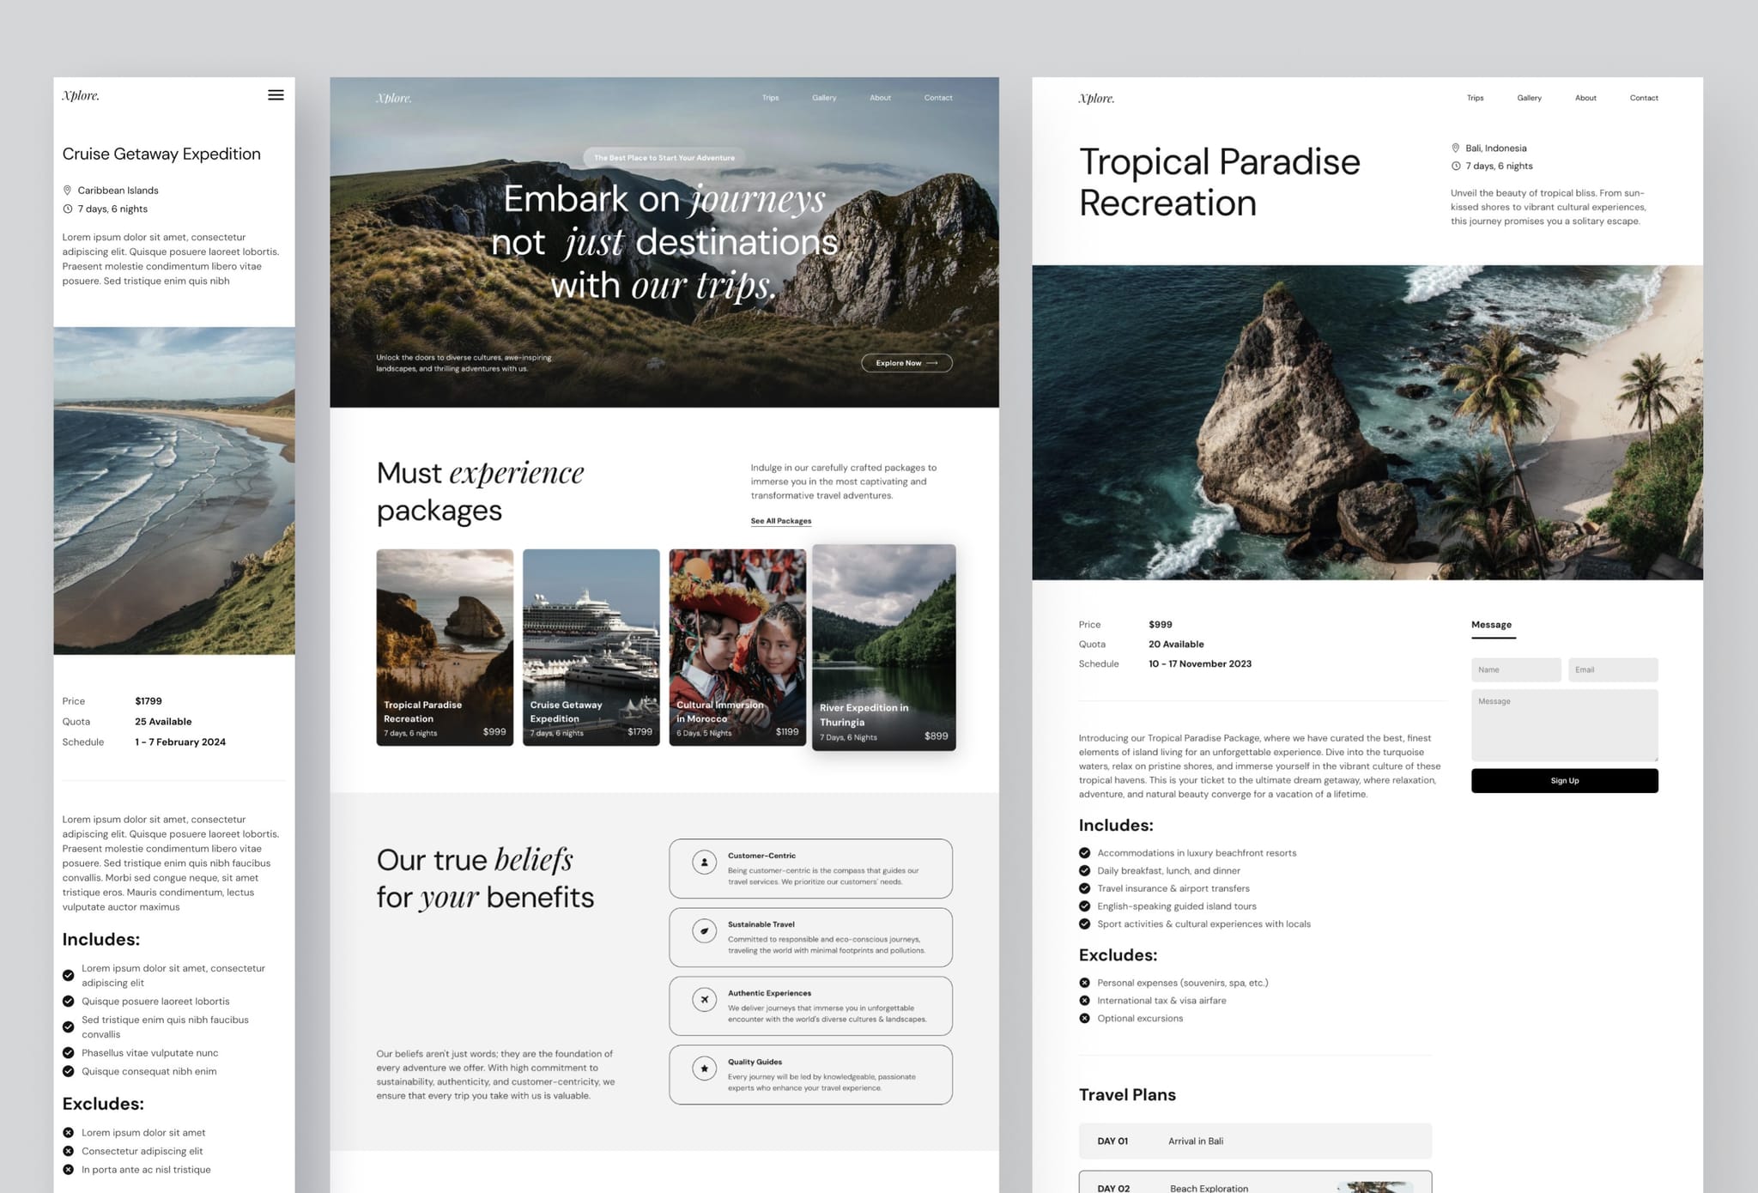Click cross icon beside Optional excursions
Viewport: 1758px width, 1193px height.
[x=1085, y=1019]
